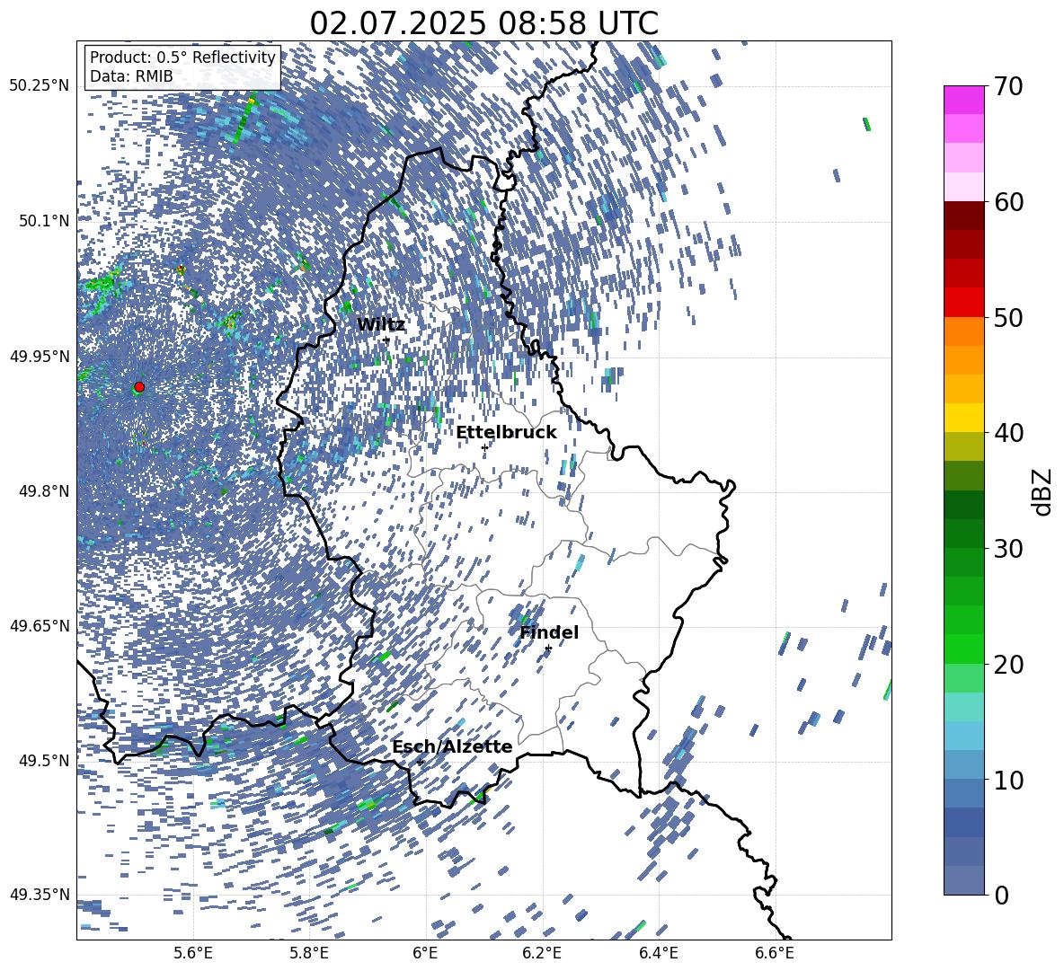Pick the dark maroon colorbar swatch below 60

(963, 216)
